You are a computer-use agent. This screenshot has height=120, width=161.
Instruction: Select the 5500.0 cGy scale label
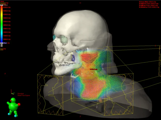(7, 7)
